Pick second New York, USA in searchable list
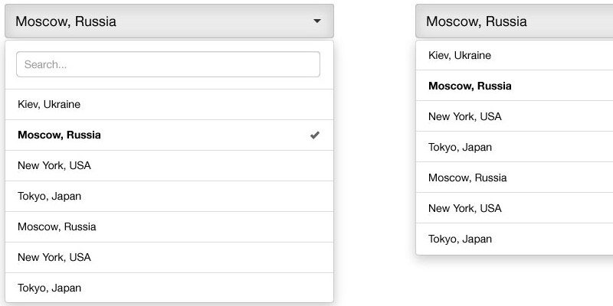This screenshot has height=306, width=613. (54, 257)
